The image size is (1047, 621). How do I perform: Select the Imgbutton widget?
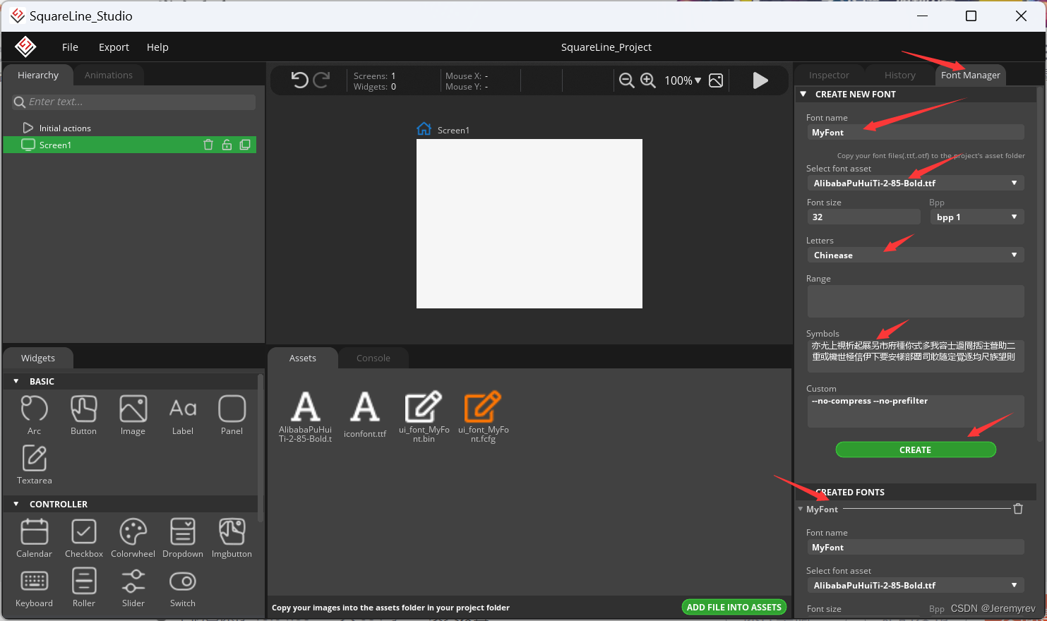[x=232, y=538]
